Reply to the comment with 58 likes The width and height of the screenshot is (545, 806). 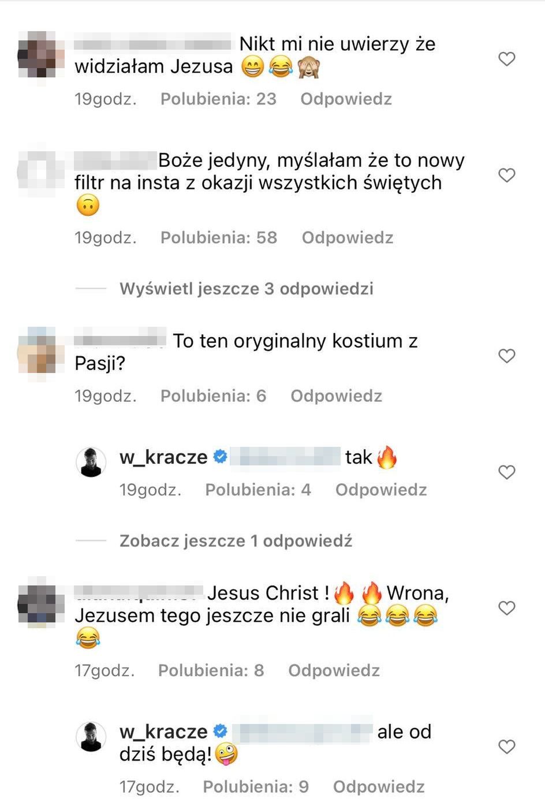click(x=348, y=237)
